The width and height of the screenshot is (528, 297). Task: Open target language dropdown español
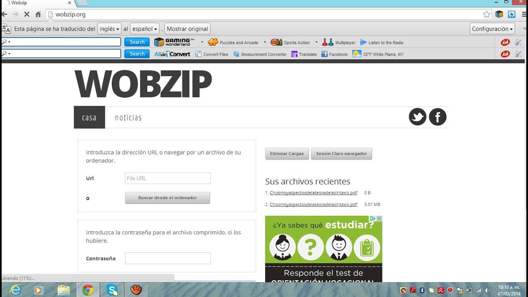[x=144, y=29]
